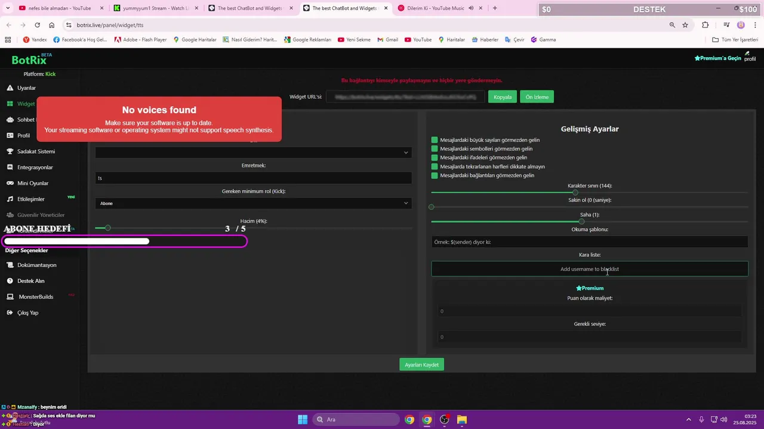Click the BotRix logo

pyautogui.click(x=32, y=60)
